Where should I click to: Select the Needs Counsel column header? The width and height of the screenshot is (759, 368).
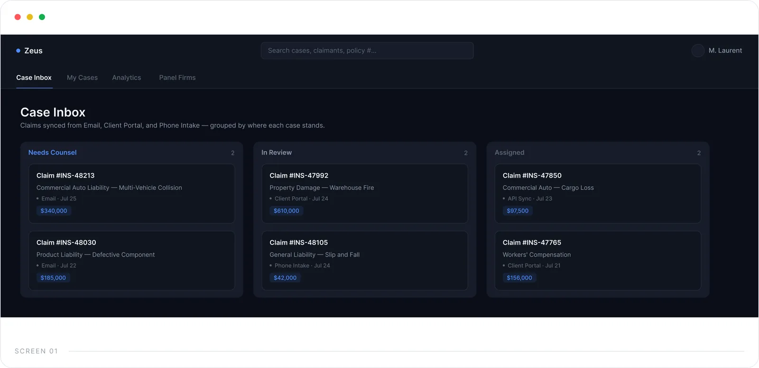point(52,153)
